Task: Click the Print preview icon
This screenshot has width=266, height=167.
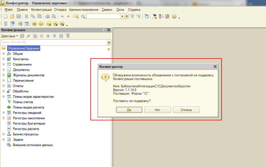Action: click(x=54, y=16)
